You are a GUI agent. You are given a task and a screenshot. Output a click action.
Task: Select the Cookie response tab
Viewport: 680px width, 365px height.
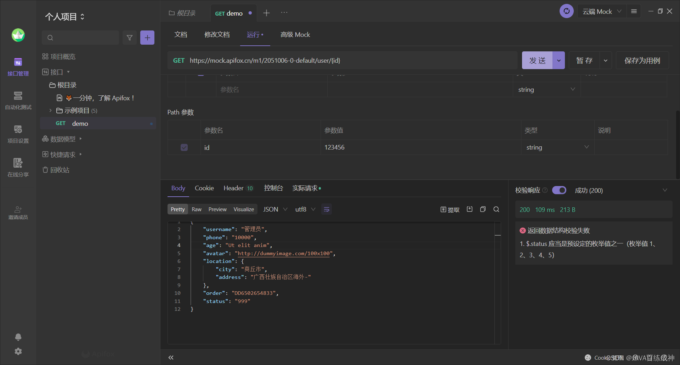tap(204, 188)
